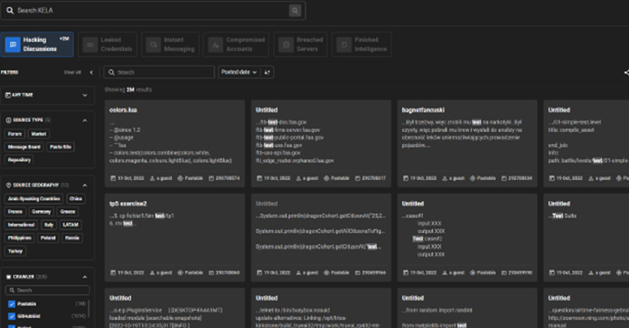Screen dimensions: 629x328
Task: Select the Greece geography chip
Action: [67, 212]
